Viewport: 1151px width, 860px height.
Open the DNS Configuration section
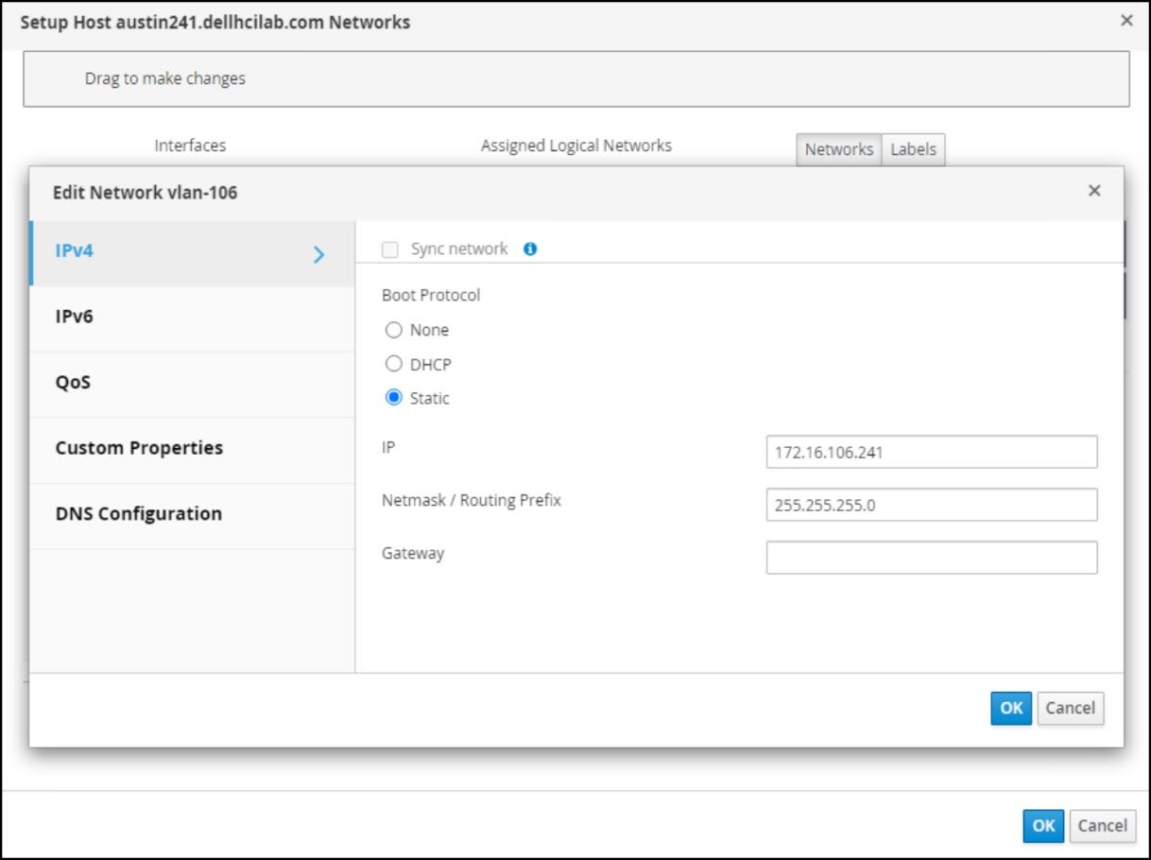pos(137,513)
